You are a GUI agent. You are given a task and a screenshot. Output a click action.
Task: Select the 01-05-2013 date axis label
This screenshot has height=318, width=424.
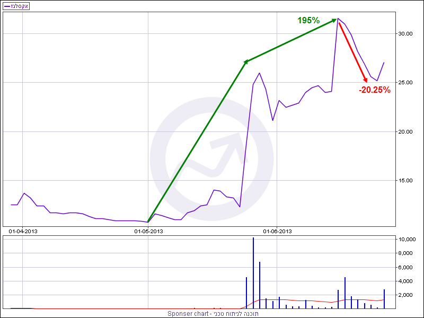(148, 231)
